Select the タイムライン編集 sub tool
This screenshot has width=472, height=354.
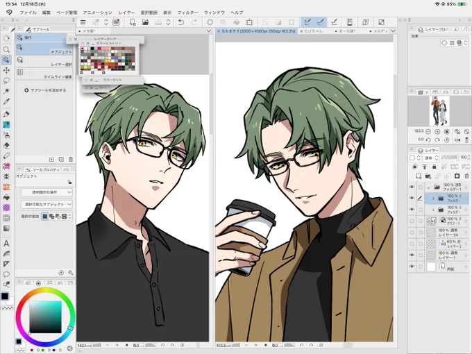(x=44, y=74)
